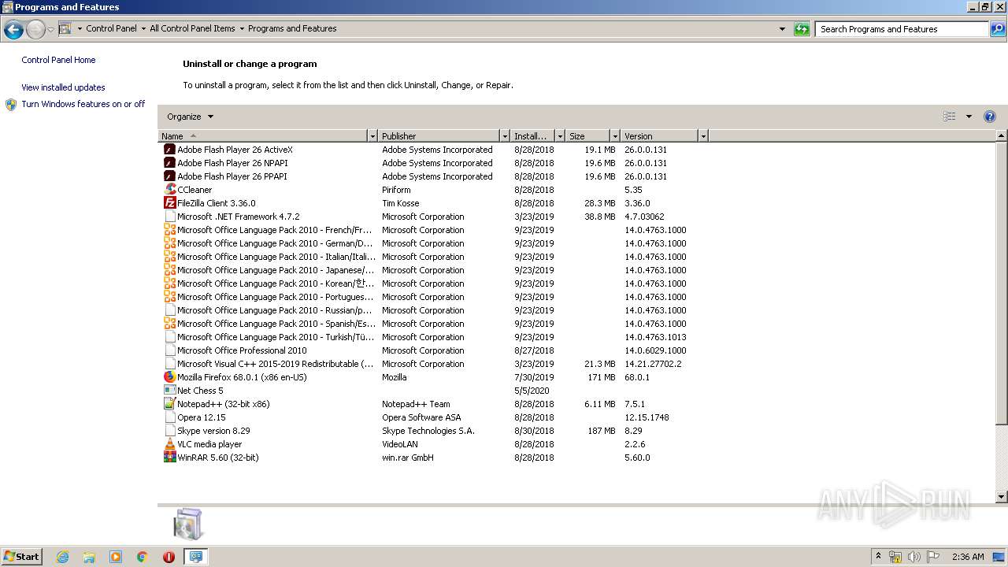
Task: Sort by the Publisher column header
Action: point(439,136)
